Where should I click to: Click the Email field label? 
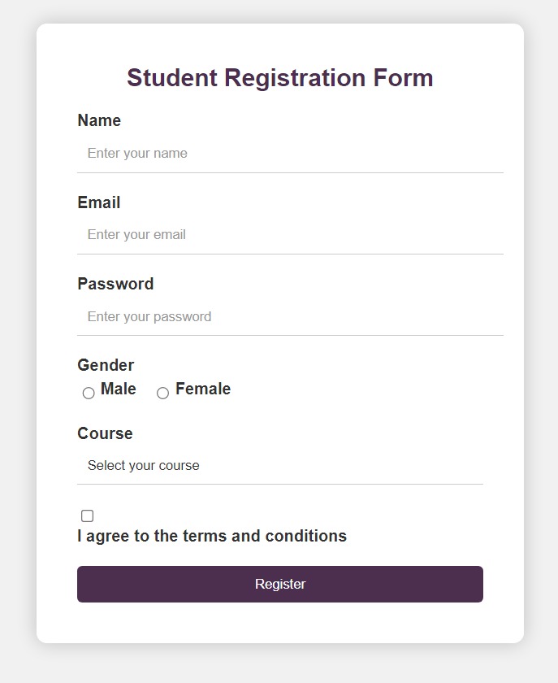[x=98, y=202]
